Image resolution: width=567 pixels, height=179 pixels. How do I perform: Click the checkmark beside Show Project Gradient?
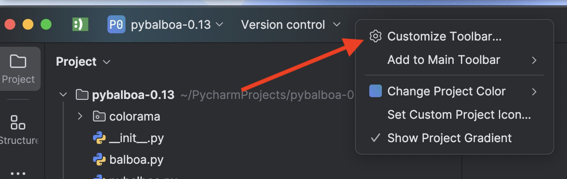click(x=375, y=138)
